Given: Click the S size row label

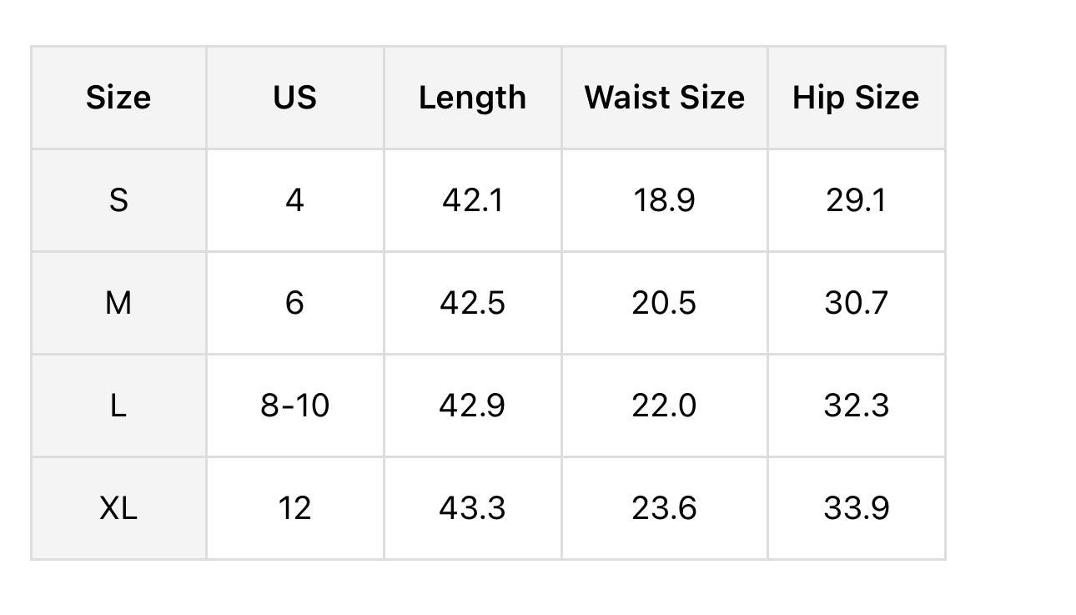Looking at the screenshot, I should tap(118, 200).
